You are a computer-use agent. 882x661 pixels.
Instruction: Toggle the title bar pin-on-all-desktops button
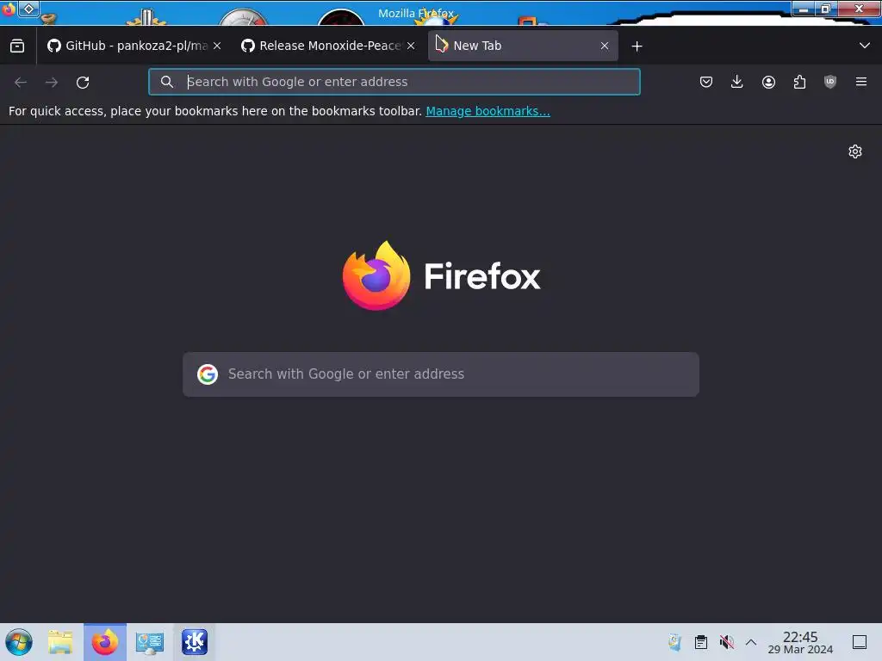tap(28, 9)
